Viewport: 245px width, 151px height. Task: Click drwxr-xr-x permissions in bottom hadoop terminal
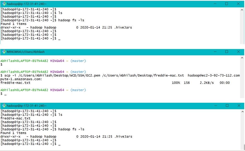click(10, 136)
